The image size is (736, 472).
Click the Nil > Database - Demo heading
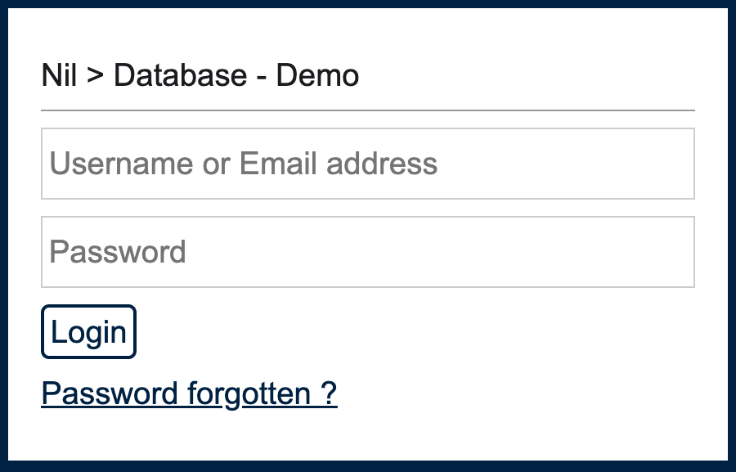coord(200,76)
